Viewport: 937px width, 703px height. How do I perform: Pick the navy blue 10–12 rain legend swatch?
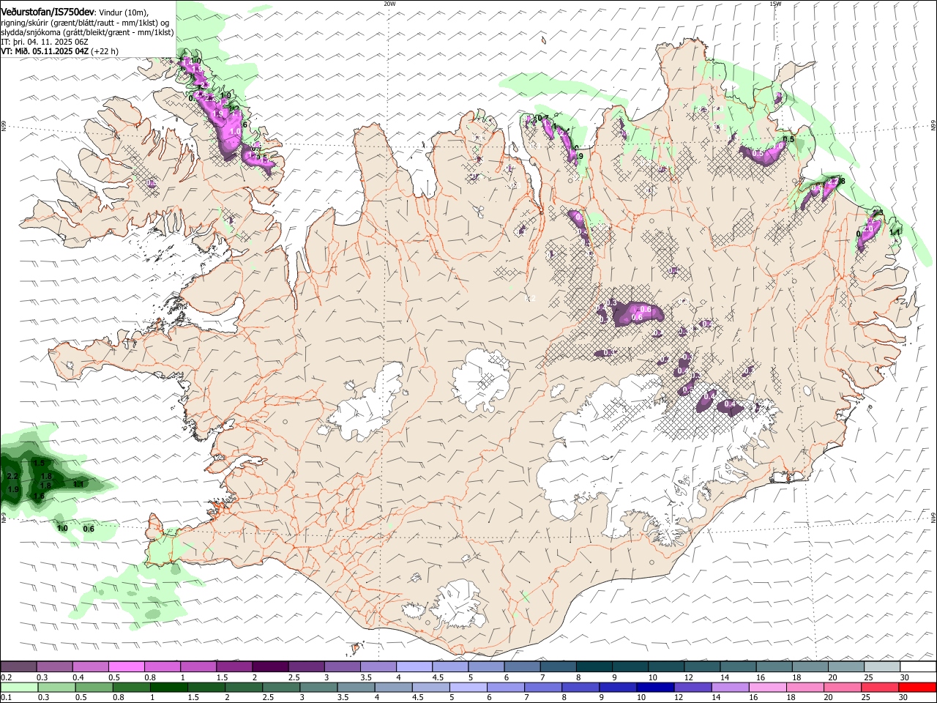(654, 688)
